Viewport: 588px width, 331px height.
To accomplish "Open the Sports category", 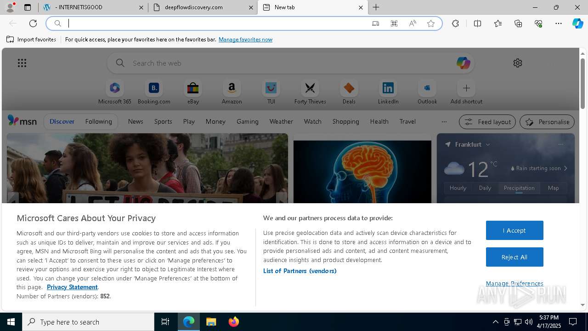I will 163,121.
